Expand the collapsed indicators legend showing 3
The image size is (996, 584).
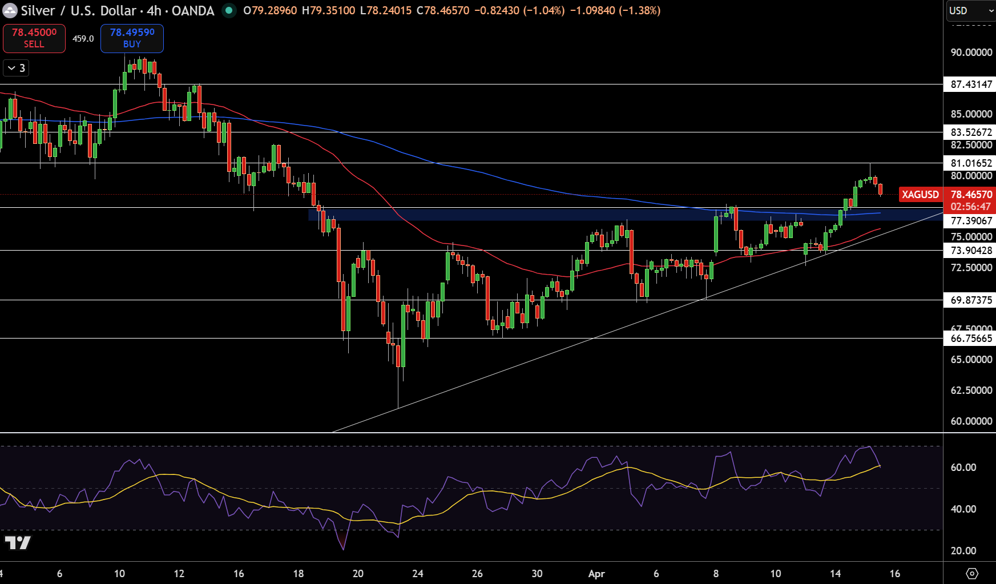[16, 68]
